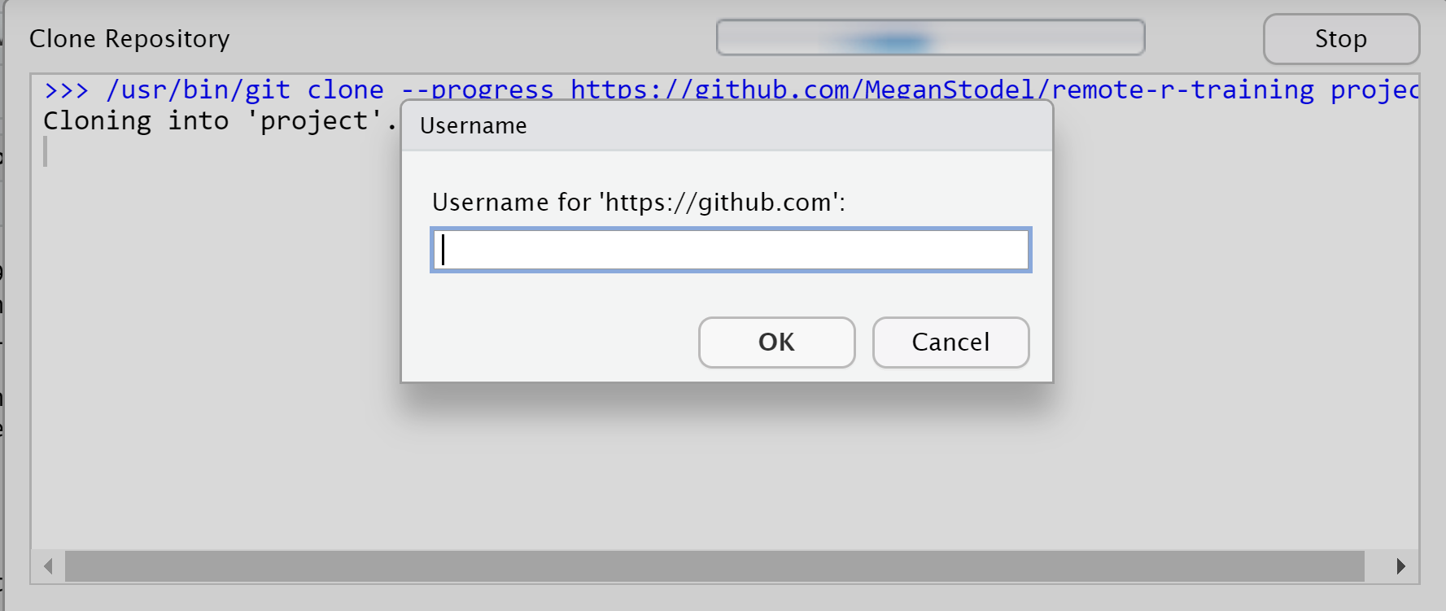Click the blue chevrons preceding the git command
1446x611 pixels.
click(x=68, y=89)
